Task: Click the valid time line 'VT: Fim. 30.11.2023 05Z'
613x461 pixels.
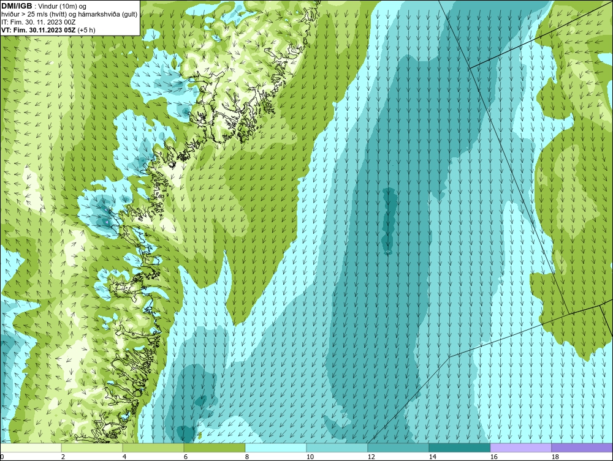Action: click(x=39, y=30)
